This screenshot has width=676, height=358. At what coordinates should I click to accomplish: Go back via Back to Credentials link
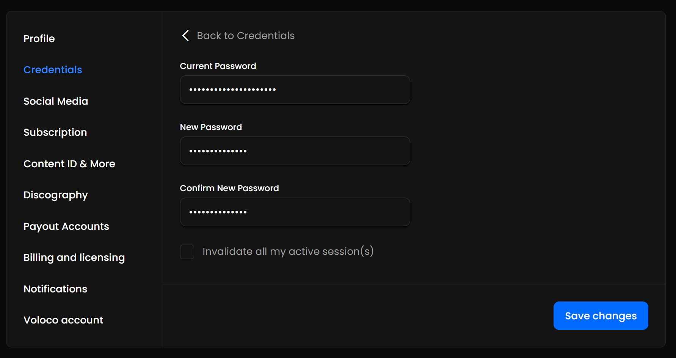[246, 36]
